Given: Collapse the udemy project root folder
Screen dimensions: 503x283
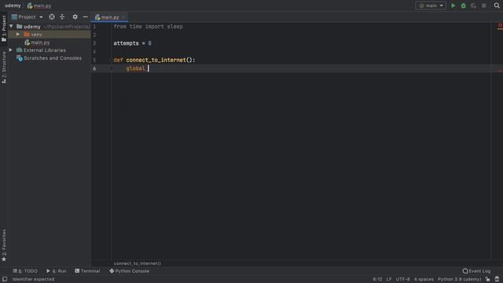Looking at the screenshot, I should click(11, 26).
